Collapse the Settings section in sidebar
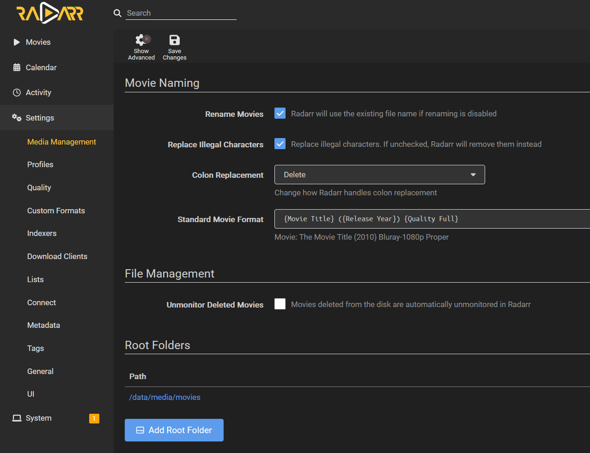 click(x=40, y=118)
